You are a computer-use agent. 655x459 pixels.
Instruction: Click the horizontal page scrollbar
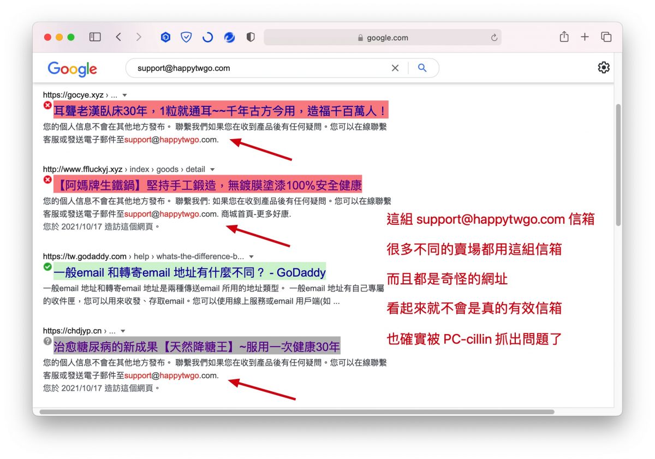[x=297, y=412]
